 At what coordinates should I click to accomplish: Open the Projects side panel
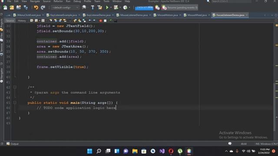(x=2, y=24)
